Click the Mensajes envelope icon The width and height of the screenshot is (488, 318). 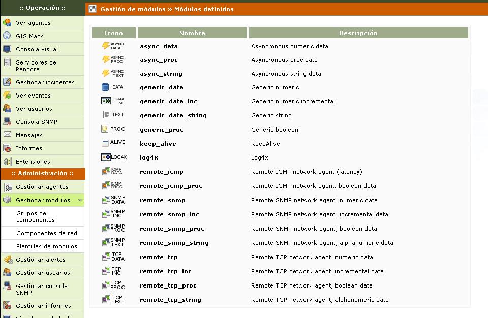(x=7, y=135)
